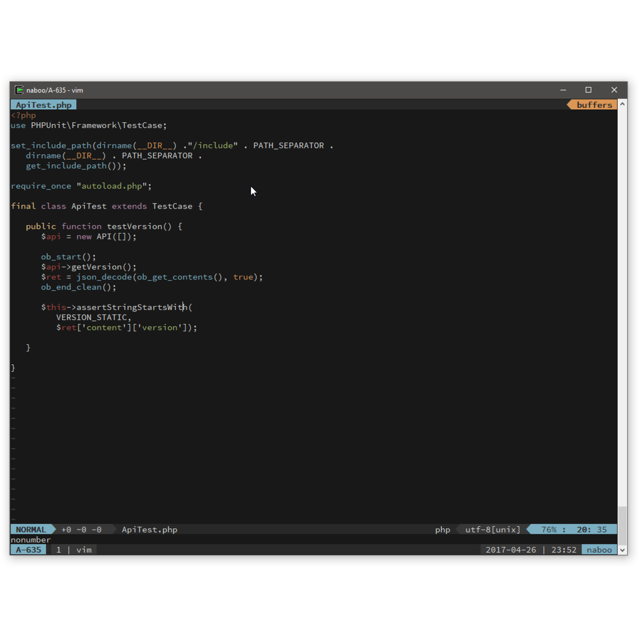Click the 76% file position indicator
The height and width of the screenshot is (639, 639).
[549, 530]
